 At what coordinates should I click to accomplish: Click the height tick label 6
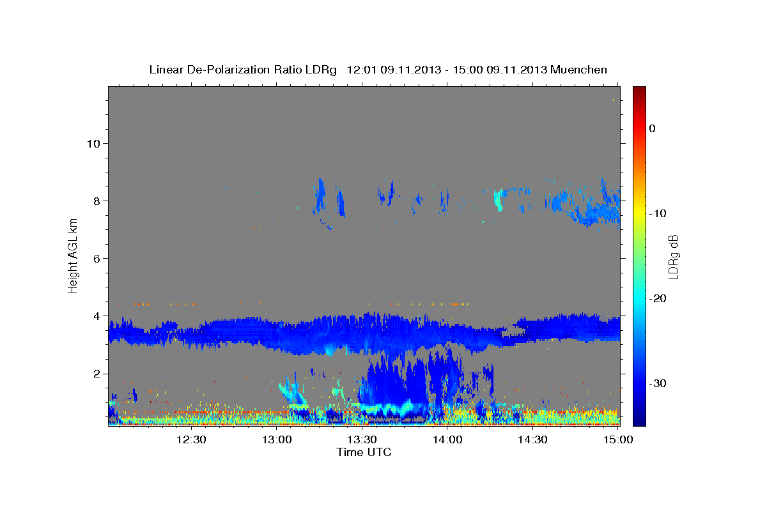96,258
